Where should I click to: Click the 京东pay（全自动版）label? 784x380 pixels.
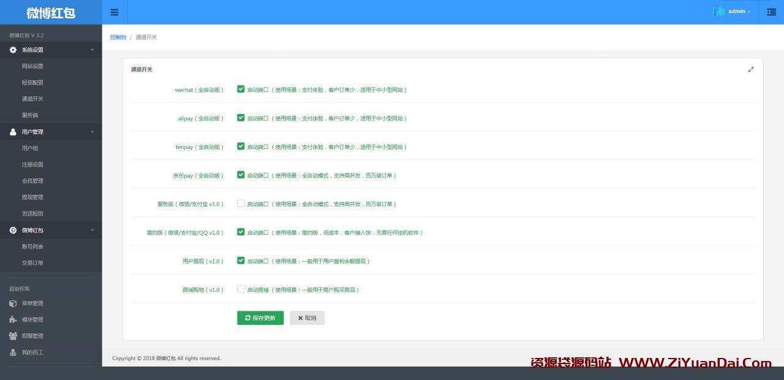(x=198, y=176)
